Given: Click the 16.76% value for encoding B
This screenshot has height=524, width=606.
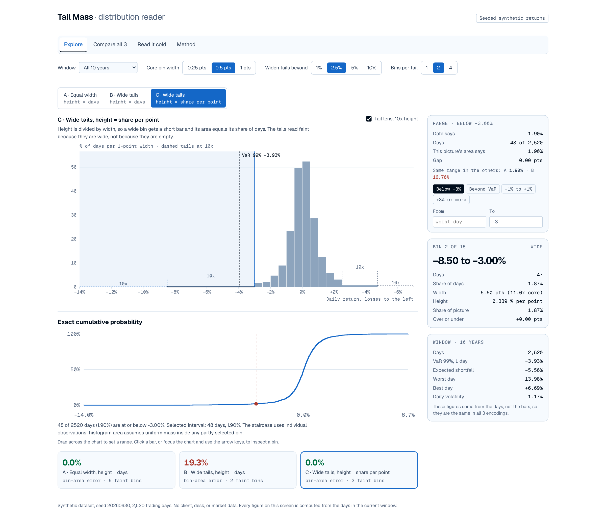Looking at the screenshot, I should click(441, 177).
